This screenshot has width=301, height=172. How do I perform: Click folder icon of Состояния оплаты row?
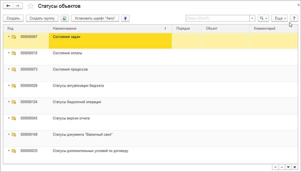[14, 53]
